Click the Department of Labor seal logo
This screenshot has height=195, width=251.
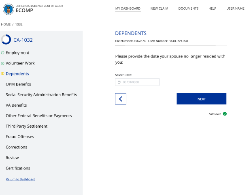tap(8, 9)
